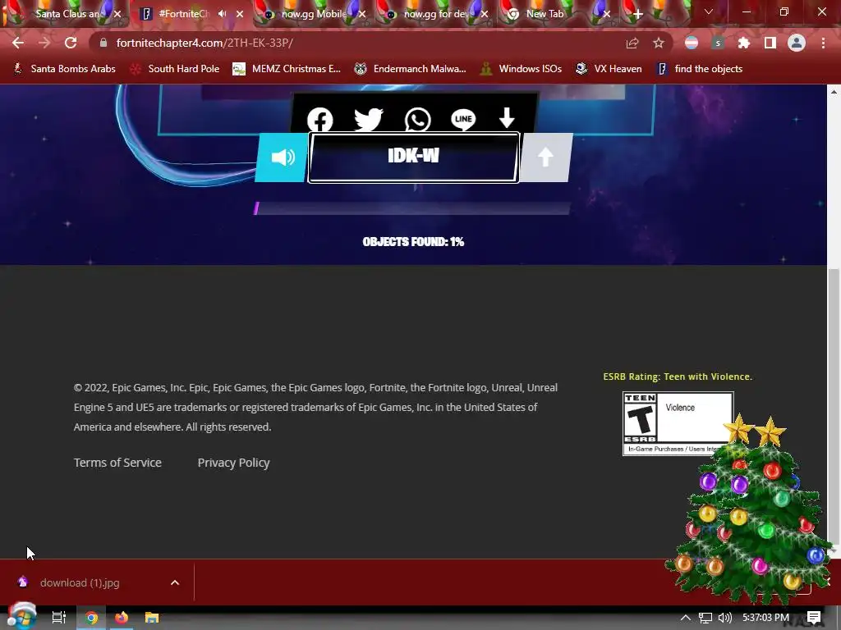
Task: Click the Chrome taskbar icon
Action: (x=91, y=617)
